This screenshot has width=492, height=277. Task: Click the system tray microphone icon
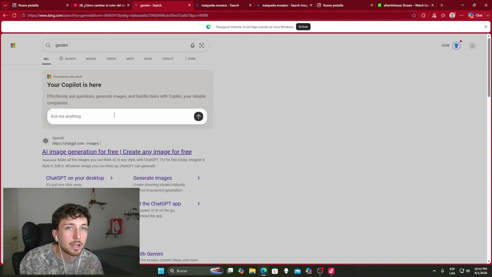(442, 271)
